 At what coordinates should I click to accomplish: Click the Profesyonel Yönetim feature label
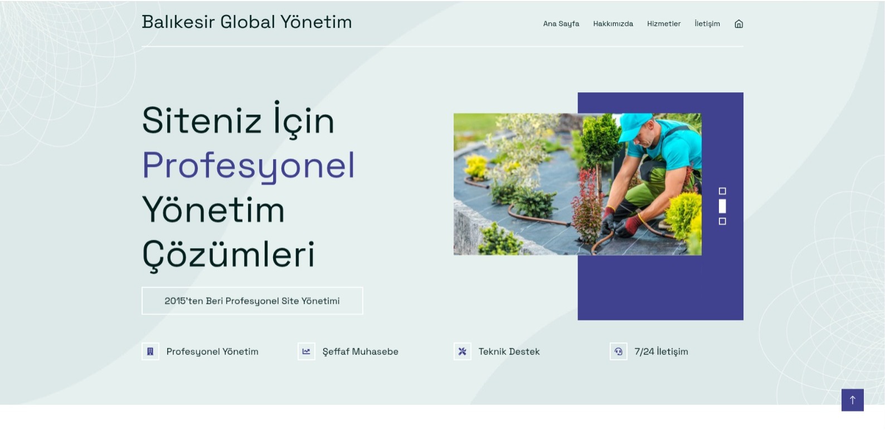[x=212, y=351]
